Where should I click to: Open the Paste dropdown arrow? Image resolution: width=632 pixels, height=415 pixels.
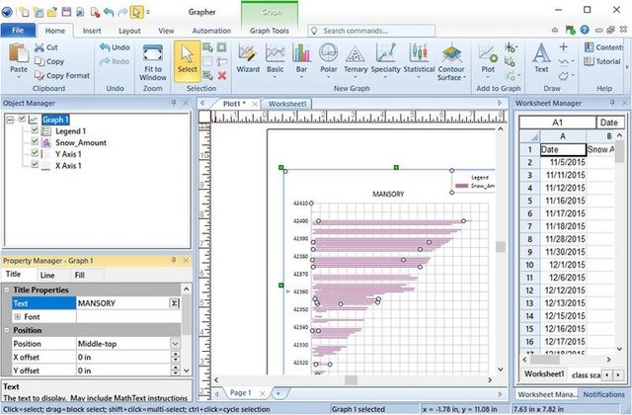pos(19,77)
